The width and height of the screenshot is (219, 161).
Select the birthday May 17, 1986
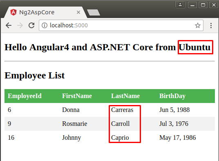pos(177,138)
